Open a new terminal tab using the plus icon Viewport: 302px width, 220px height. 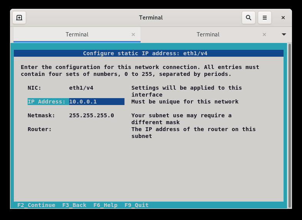[19, 18]
